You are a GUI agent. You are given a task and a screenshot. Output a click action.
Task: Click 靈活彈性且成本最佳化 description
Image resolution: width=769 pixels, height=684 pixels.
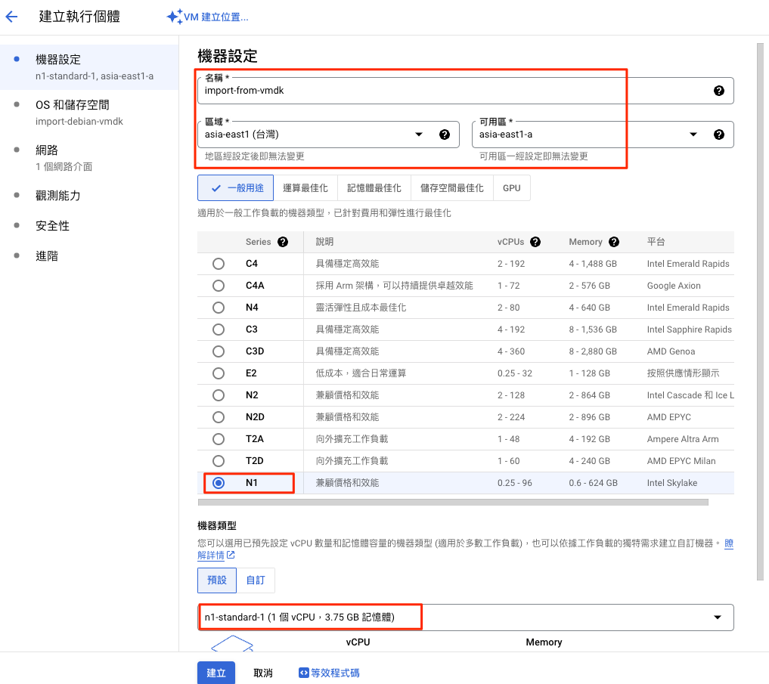361,308
